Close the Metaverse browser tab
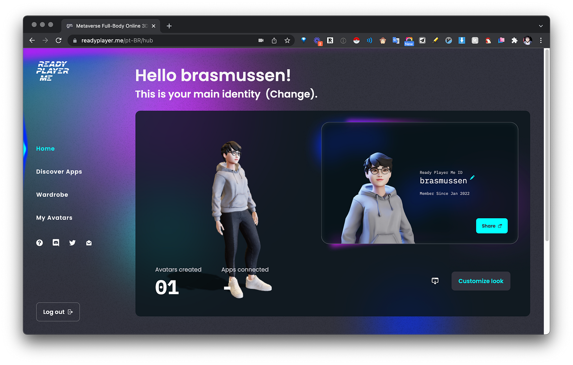Viewport: 573px width, 365px height. 153,26
